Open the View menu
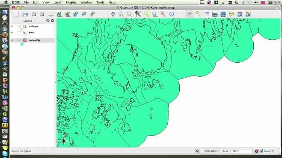The width and height of the screenshot is (282, 158). click(46, 2)
